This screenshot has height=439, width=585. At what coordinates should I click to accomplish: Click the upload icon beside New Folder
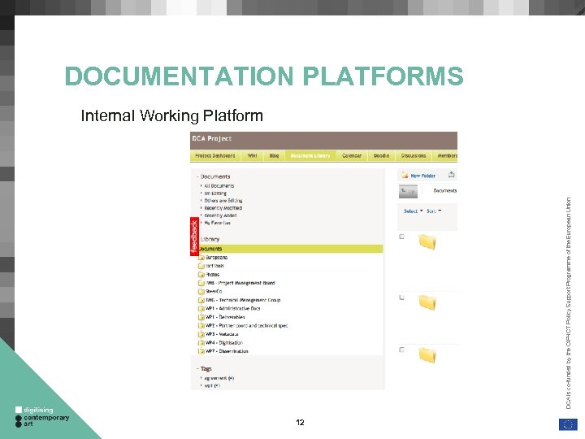[x=452, y=175]
